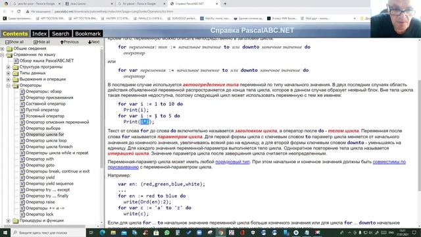
Task: Open Операторы цикла while и repeat topic
Action: point(57,153)
